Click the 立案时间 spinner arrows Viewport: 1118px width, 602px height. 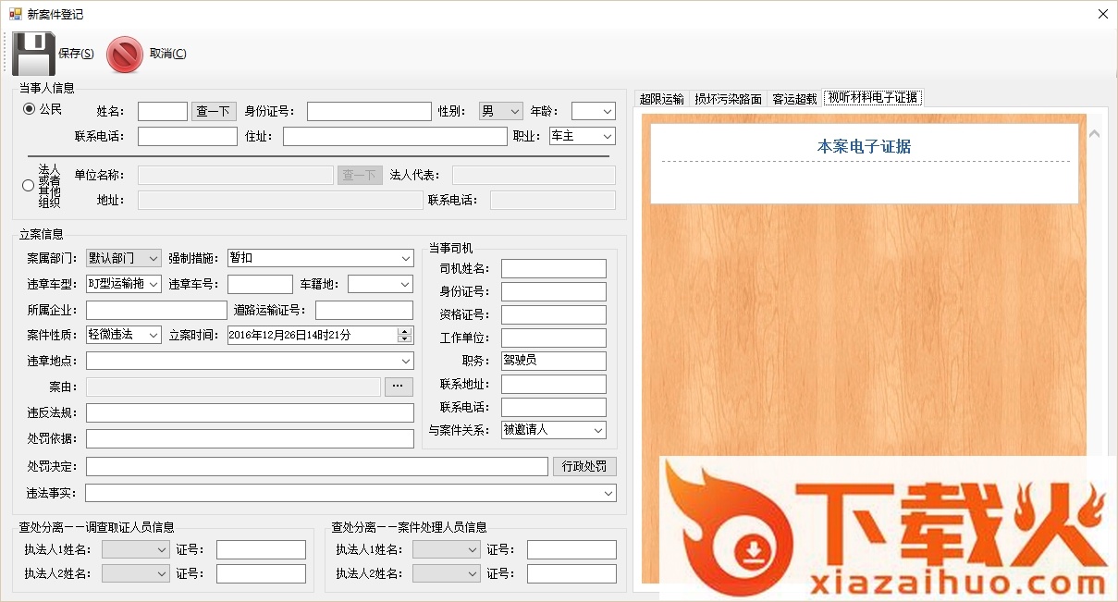[x=404, y=335]
